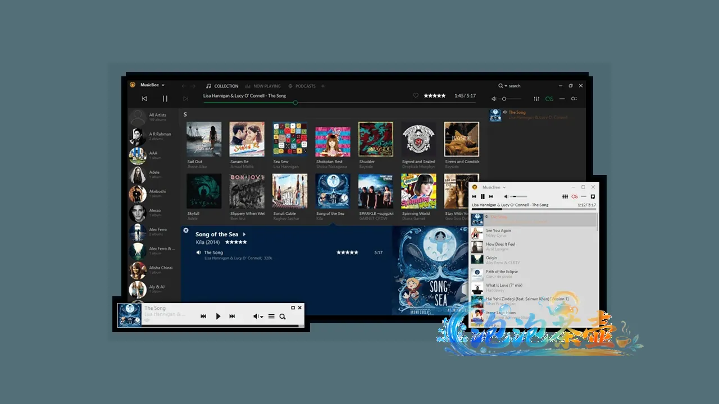719x404 pixels.
Task: Open the Sea Sew album cover
Action: tap(290, 139)
